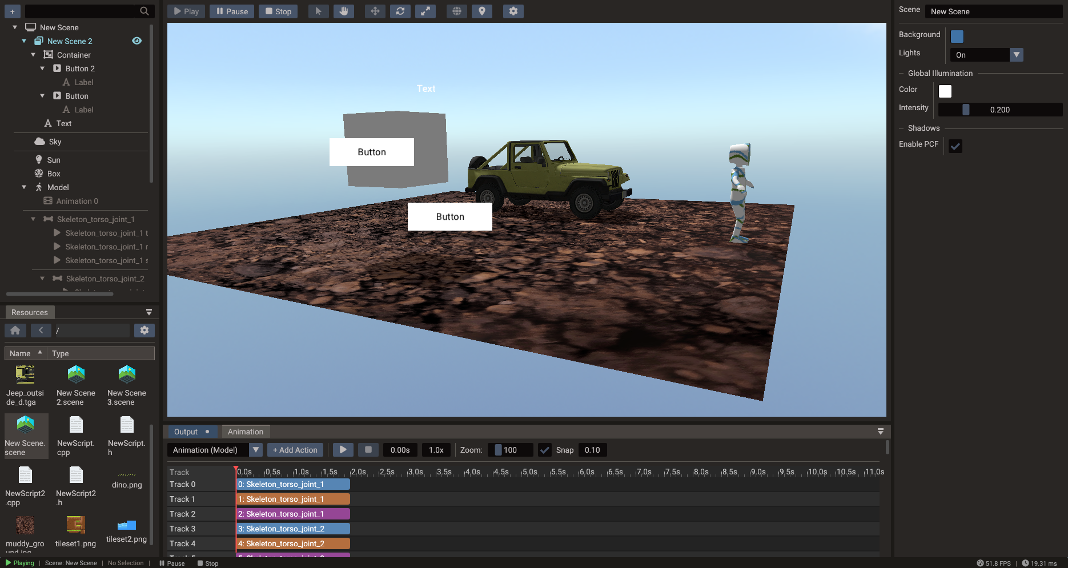1068x568 pixels.
Task: Click the Pause toolbar button
Action: point(232,11)
